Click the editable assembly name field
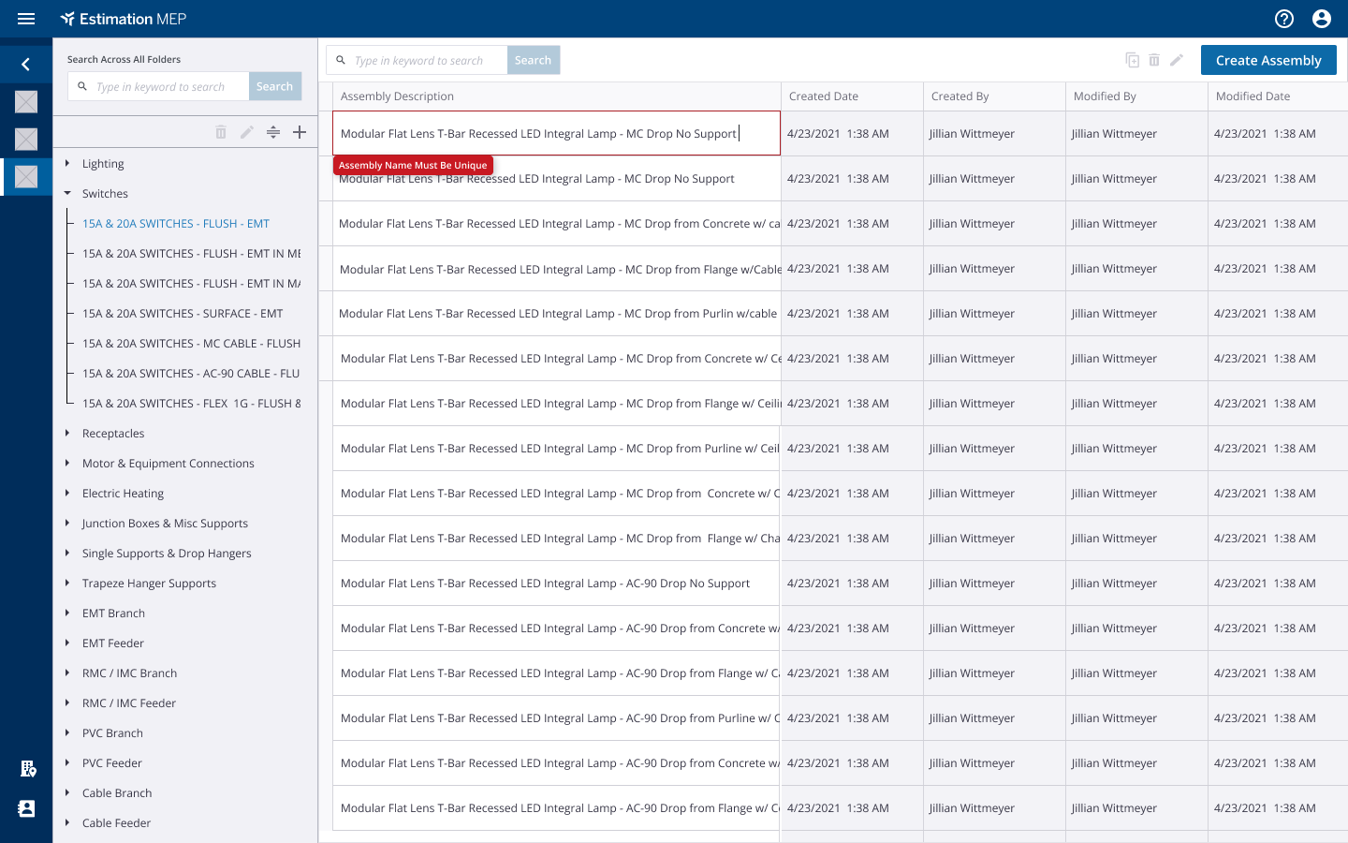This screenshot has width=1348, height=843. click(556, 133)
